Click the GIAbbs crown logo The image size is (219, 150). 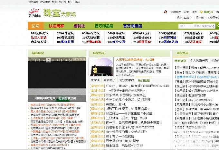[35, 13]
